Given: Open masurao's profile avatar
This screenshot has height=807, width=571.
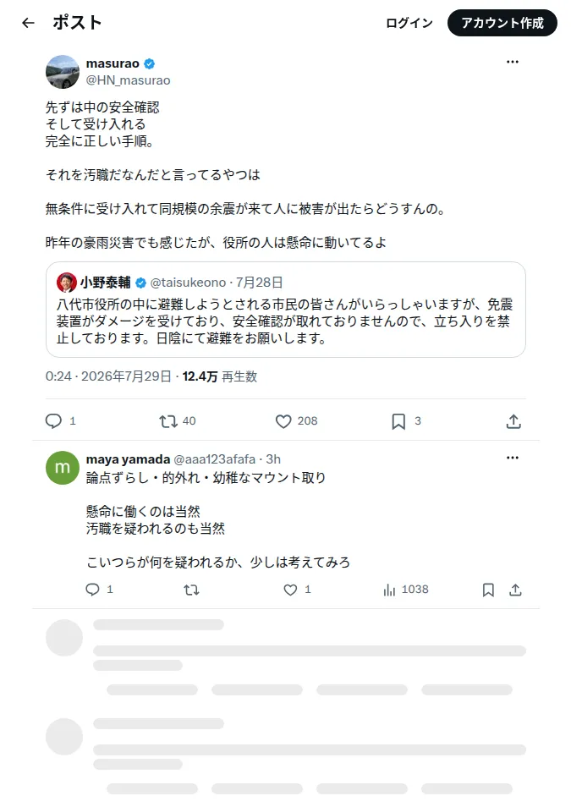Looking at the screenshot, I should (63, 72).
